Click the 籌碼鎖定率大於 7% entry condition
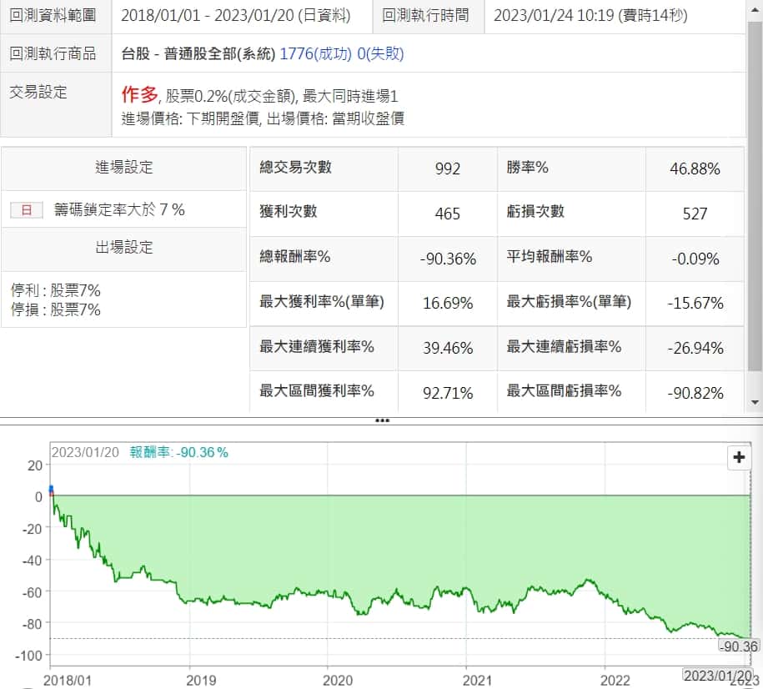This screenshot has width=763, height=689. click(119, 210)
